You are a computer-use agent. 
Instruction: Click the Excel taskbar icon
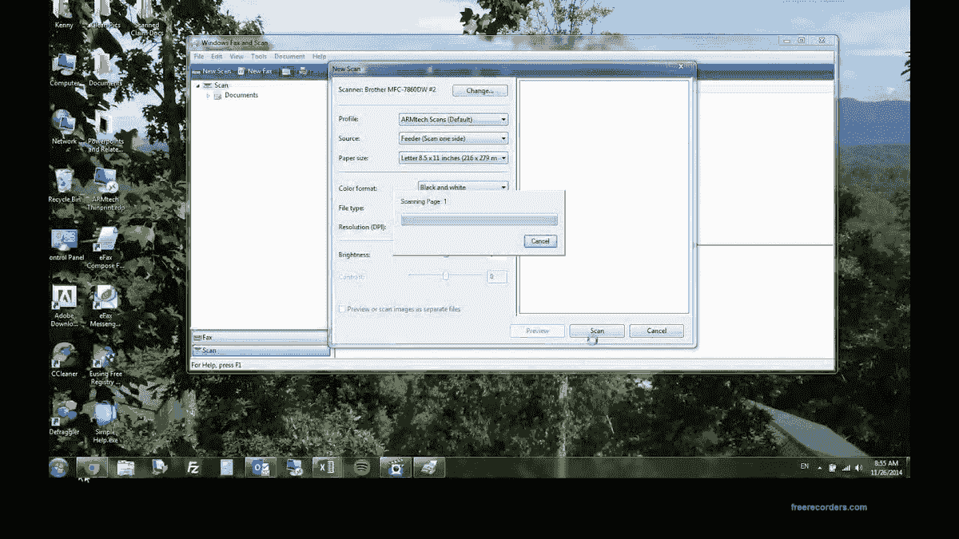click(327, 468)
